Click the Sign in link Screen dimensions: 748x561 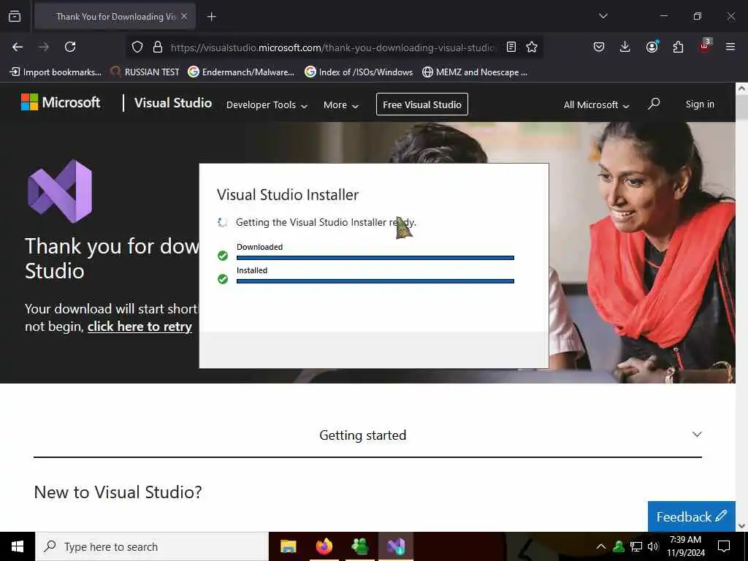[x=700, y=104]
